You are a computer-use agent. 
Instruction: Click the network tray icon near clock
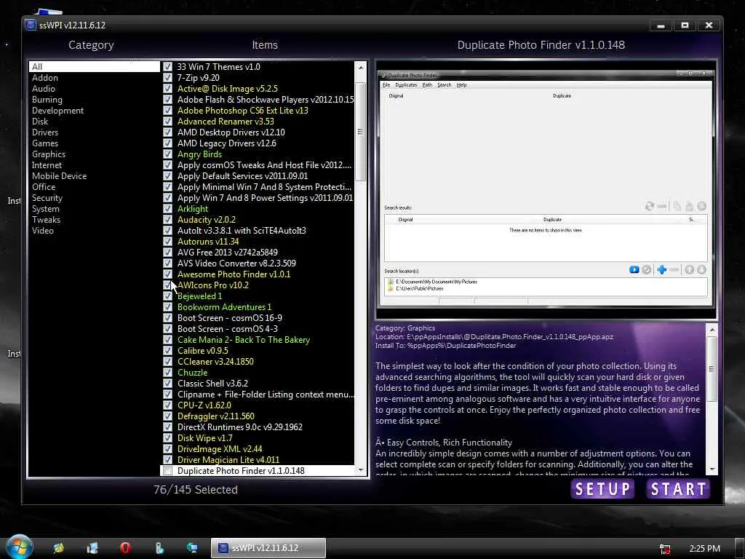tap(665, 549)
